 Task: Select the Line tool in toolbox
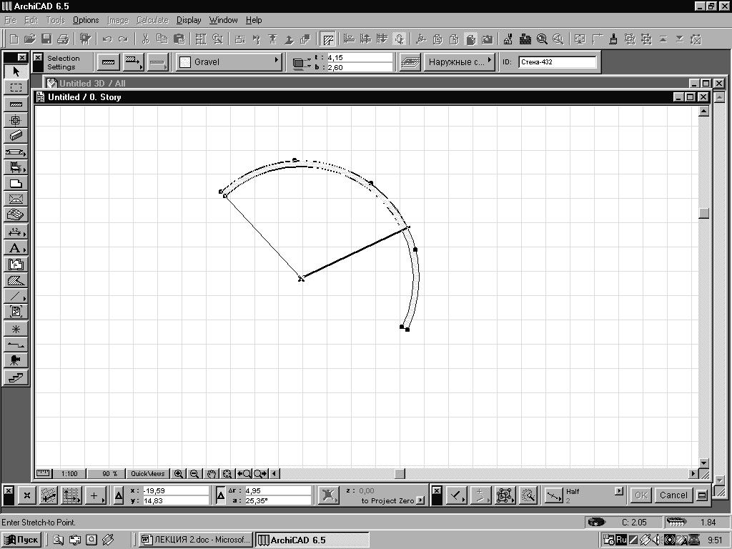click(16, 296)
